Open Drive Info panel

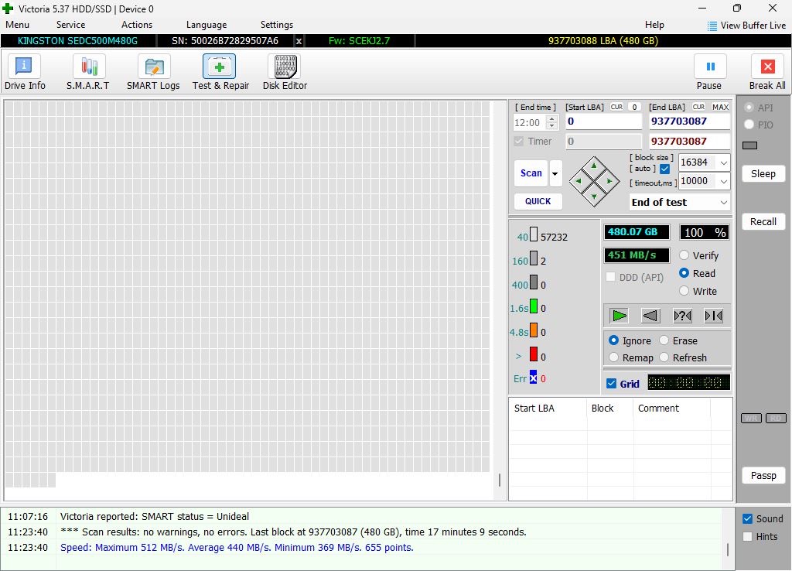24,70
